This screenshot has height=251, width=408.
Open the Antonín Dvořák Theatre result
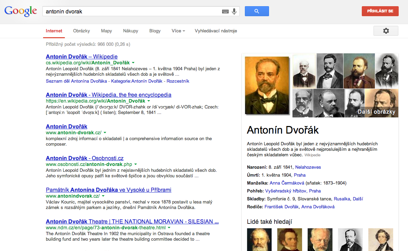click(132, 222)
